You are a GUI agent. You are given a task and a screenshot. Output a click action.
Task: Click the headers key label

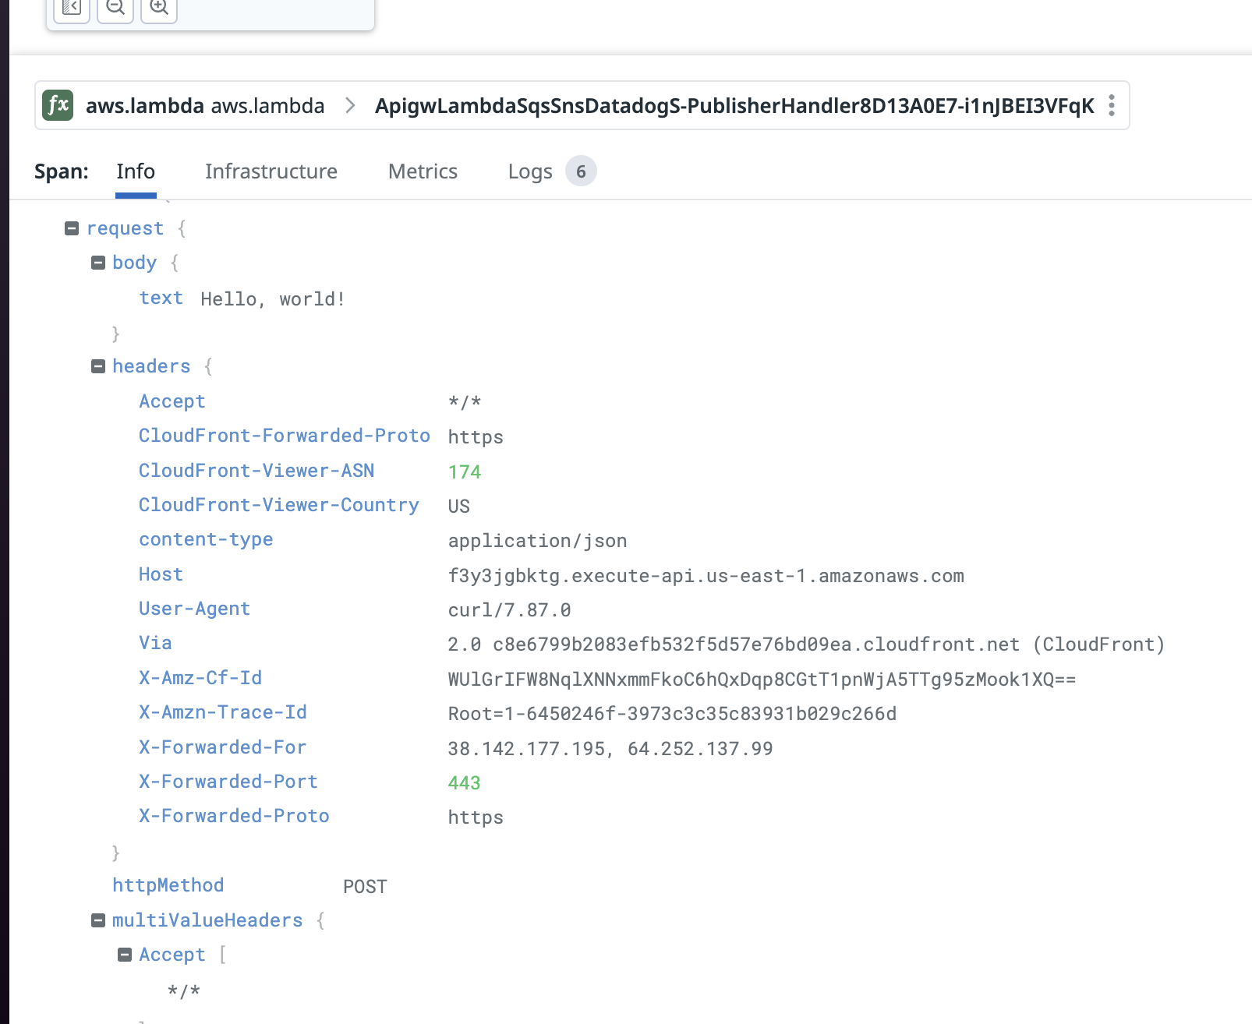tap(151, 366)
